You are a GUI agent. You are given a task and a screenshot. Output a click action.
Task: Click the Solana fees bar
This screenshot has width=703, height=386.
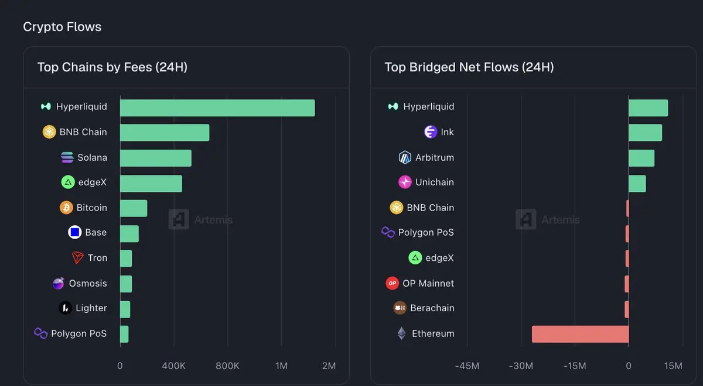(155, 158)
